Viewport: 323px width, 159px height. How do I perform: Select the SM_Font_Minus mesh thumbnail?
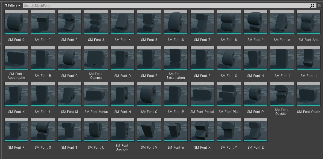point(96,94)
